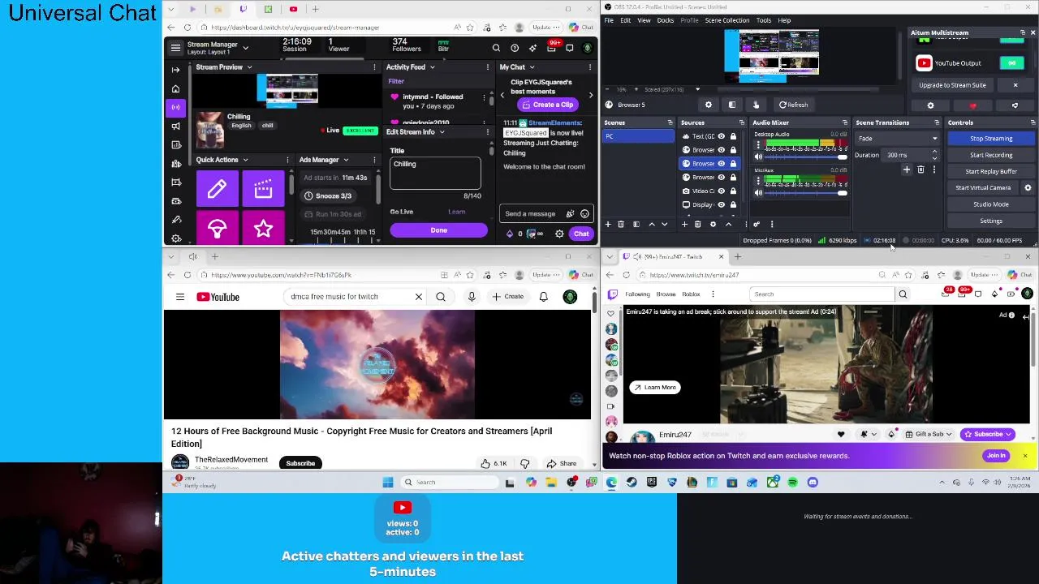Expand Ads Manager panel dropdown
Screen dimensions: 1039x584
(x=346, y=161)
